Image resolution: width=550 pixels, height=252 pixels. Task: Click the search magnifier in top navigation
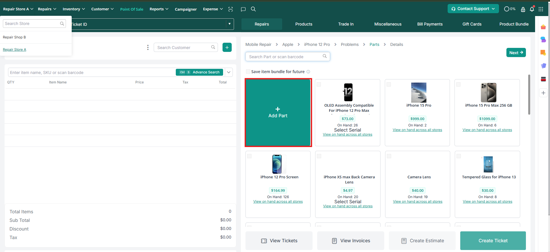point(253,9)
